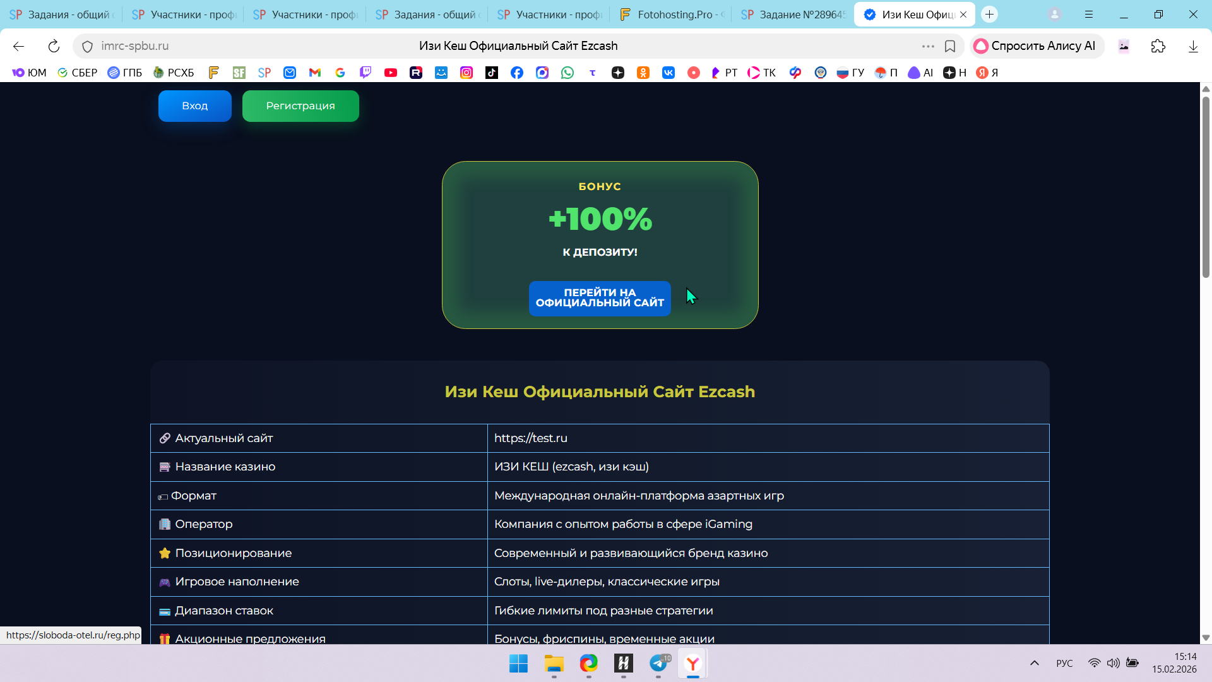Open the Twitch bookmark

click(365, 73)
